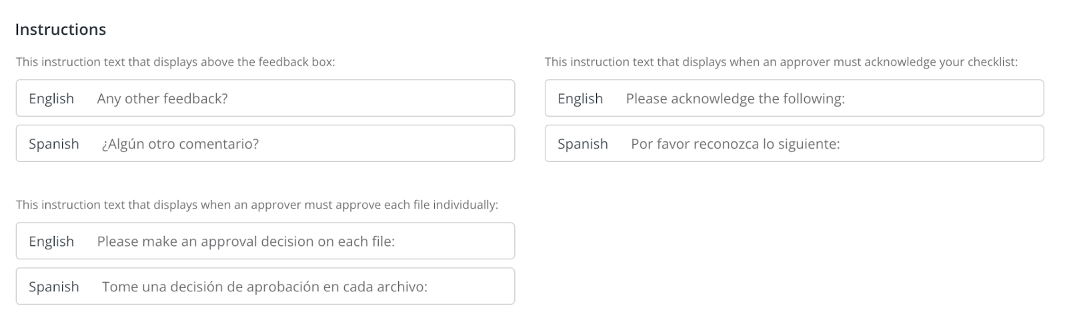Click the 'approve each file individually' description
The height and width of the screenshot is (324, 1067).
click(257, 205)
